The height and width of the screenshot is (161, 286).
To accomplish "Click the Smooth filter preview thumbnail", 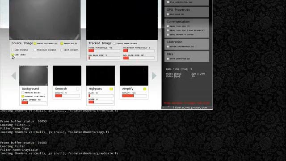I will (67, 76).
